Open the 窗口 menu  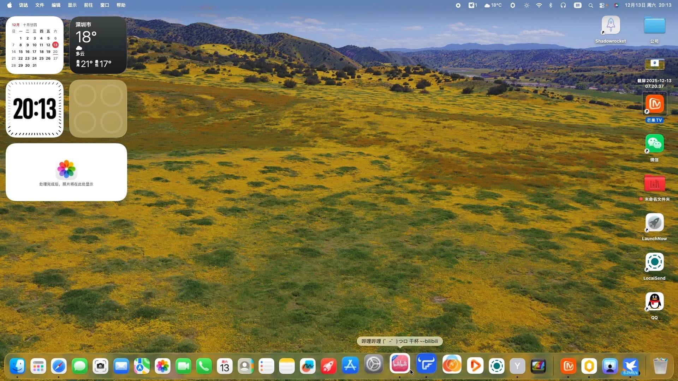click(105, 5)
